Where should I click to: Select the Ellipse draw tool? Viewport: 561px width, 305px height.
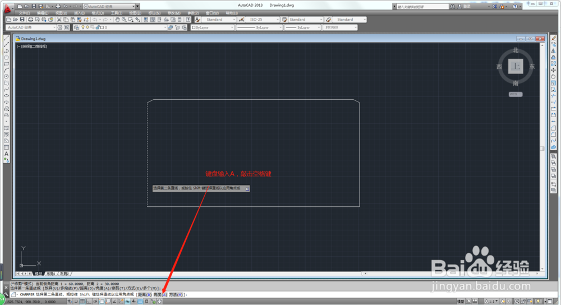[6, 95]
